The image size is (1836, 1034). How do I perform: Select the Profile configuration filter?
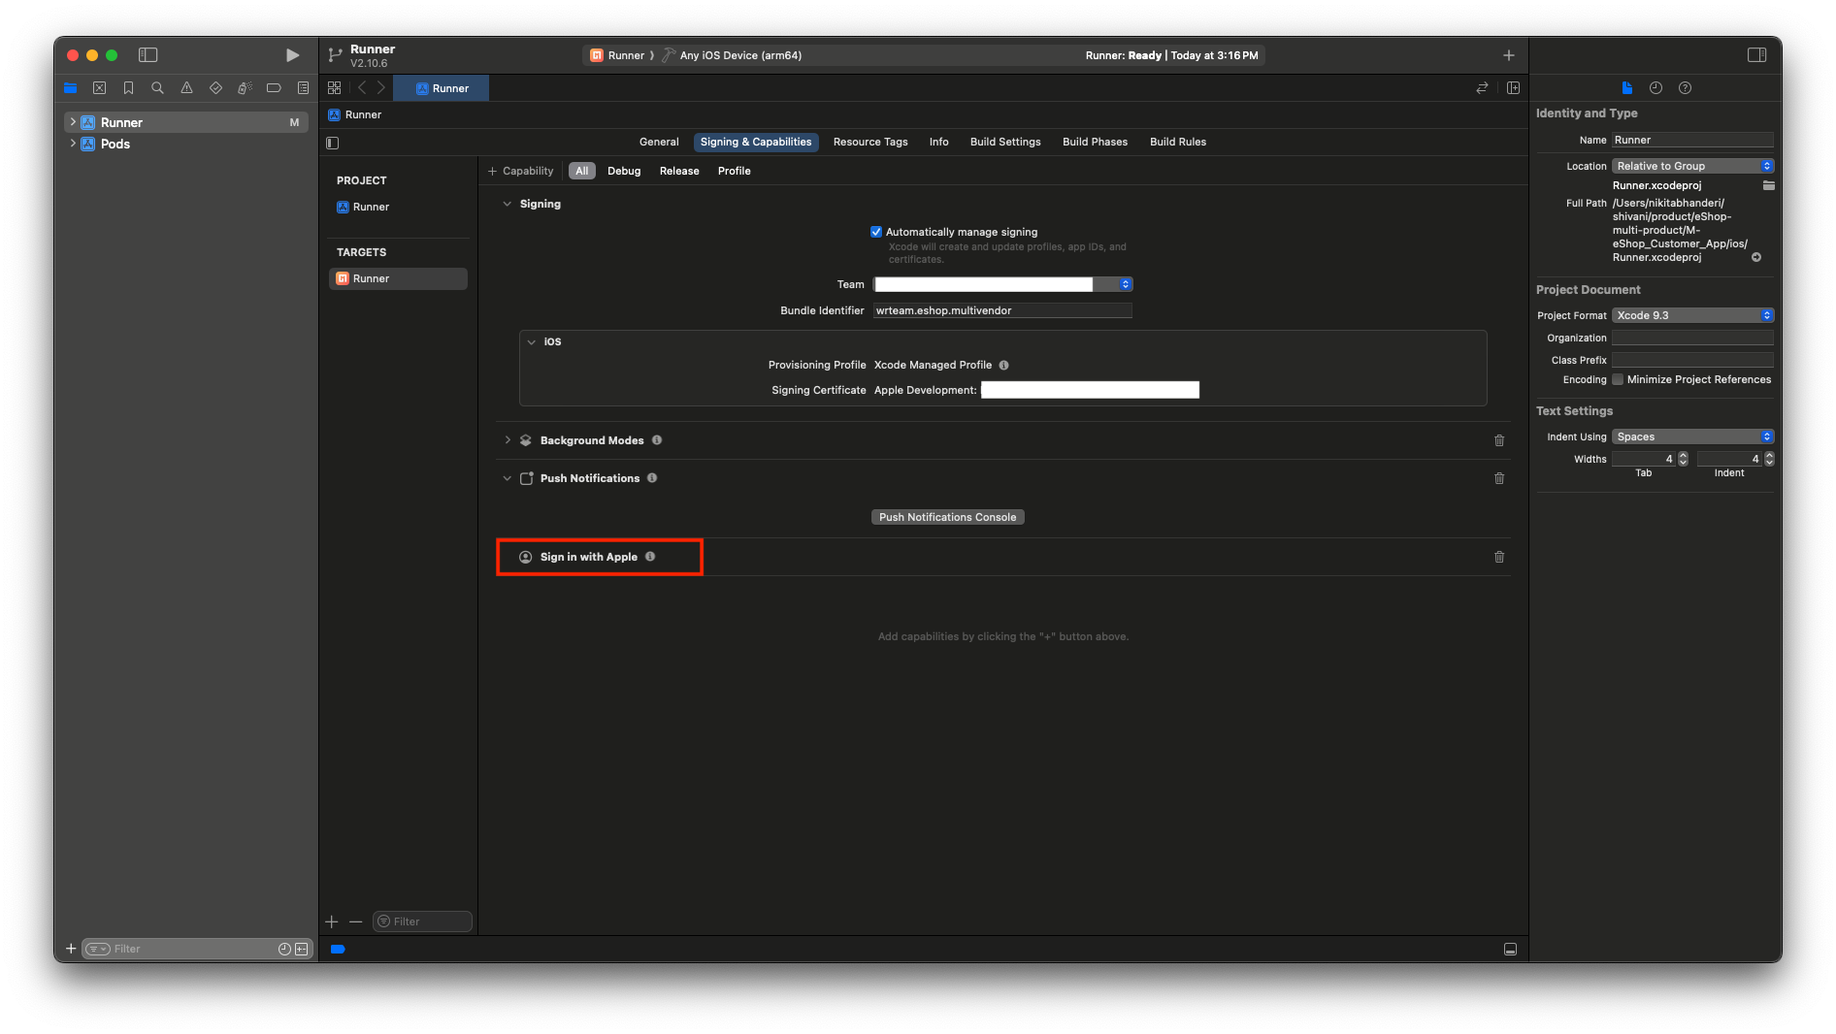pyautogui.click(x=735, y=171)
